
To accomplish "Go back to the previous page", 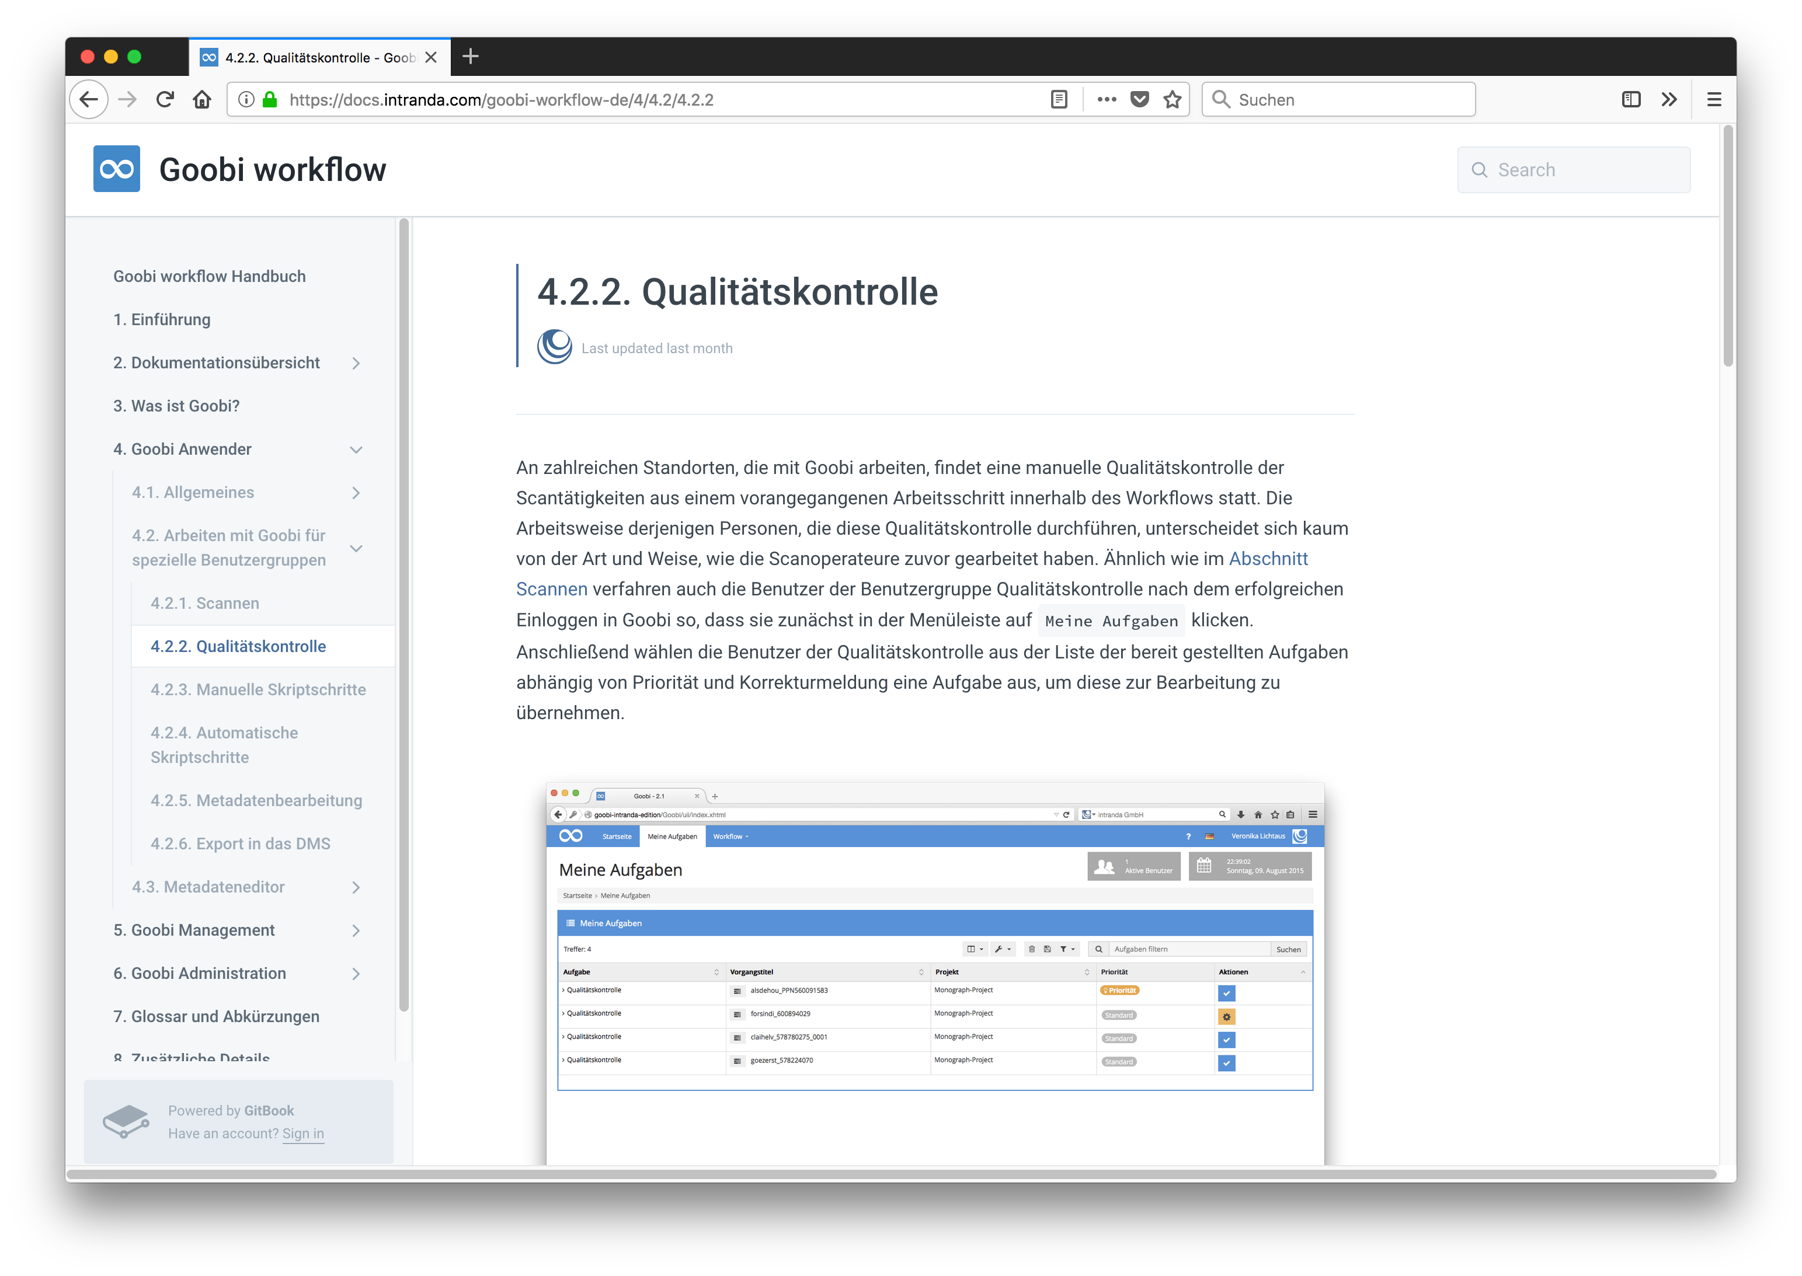I will (x=89, y=100).
